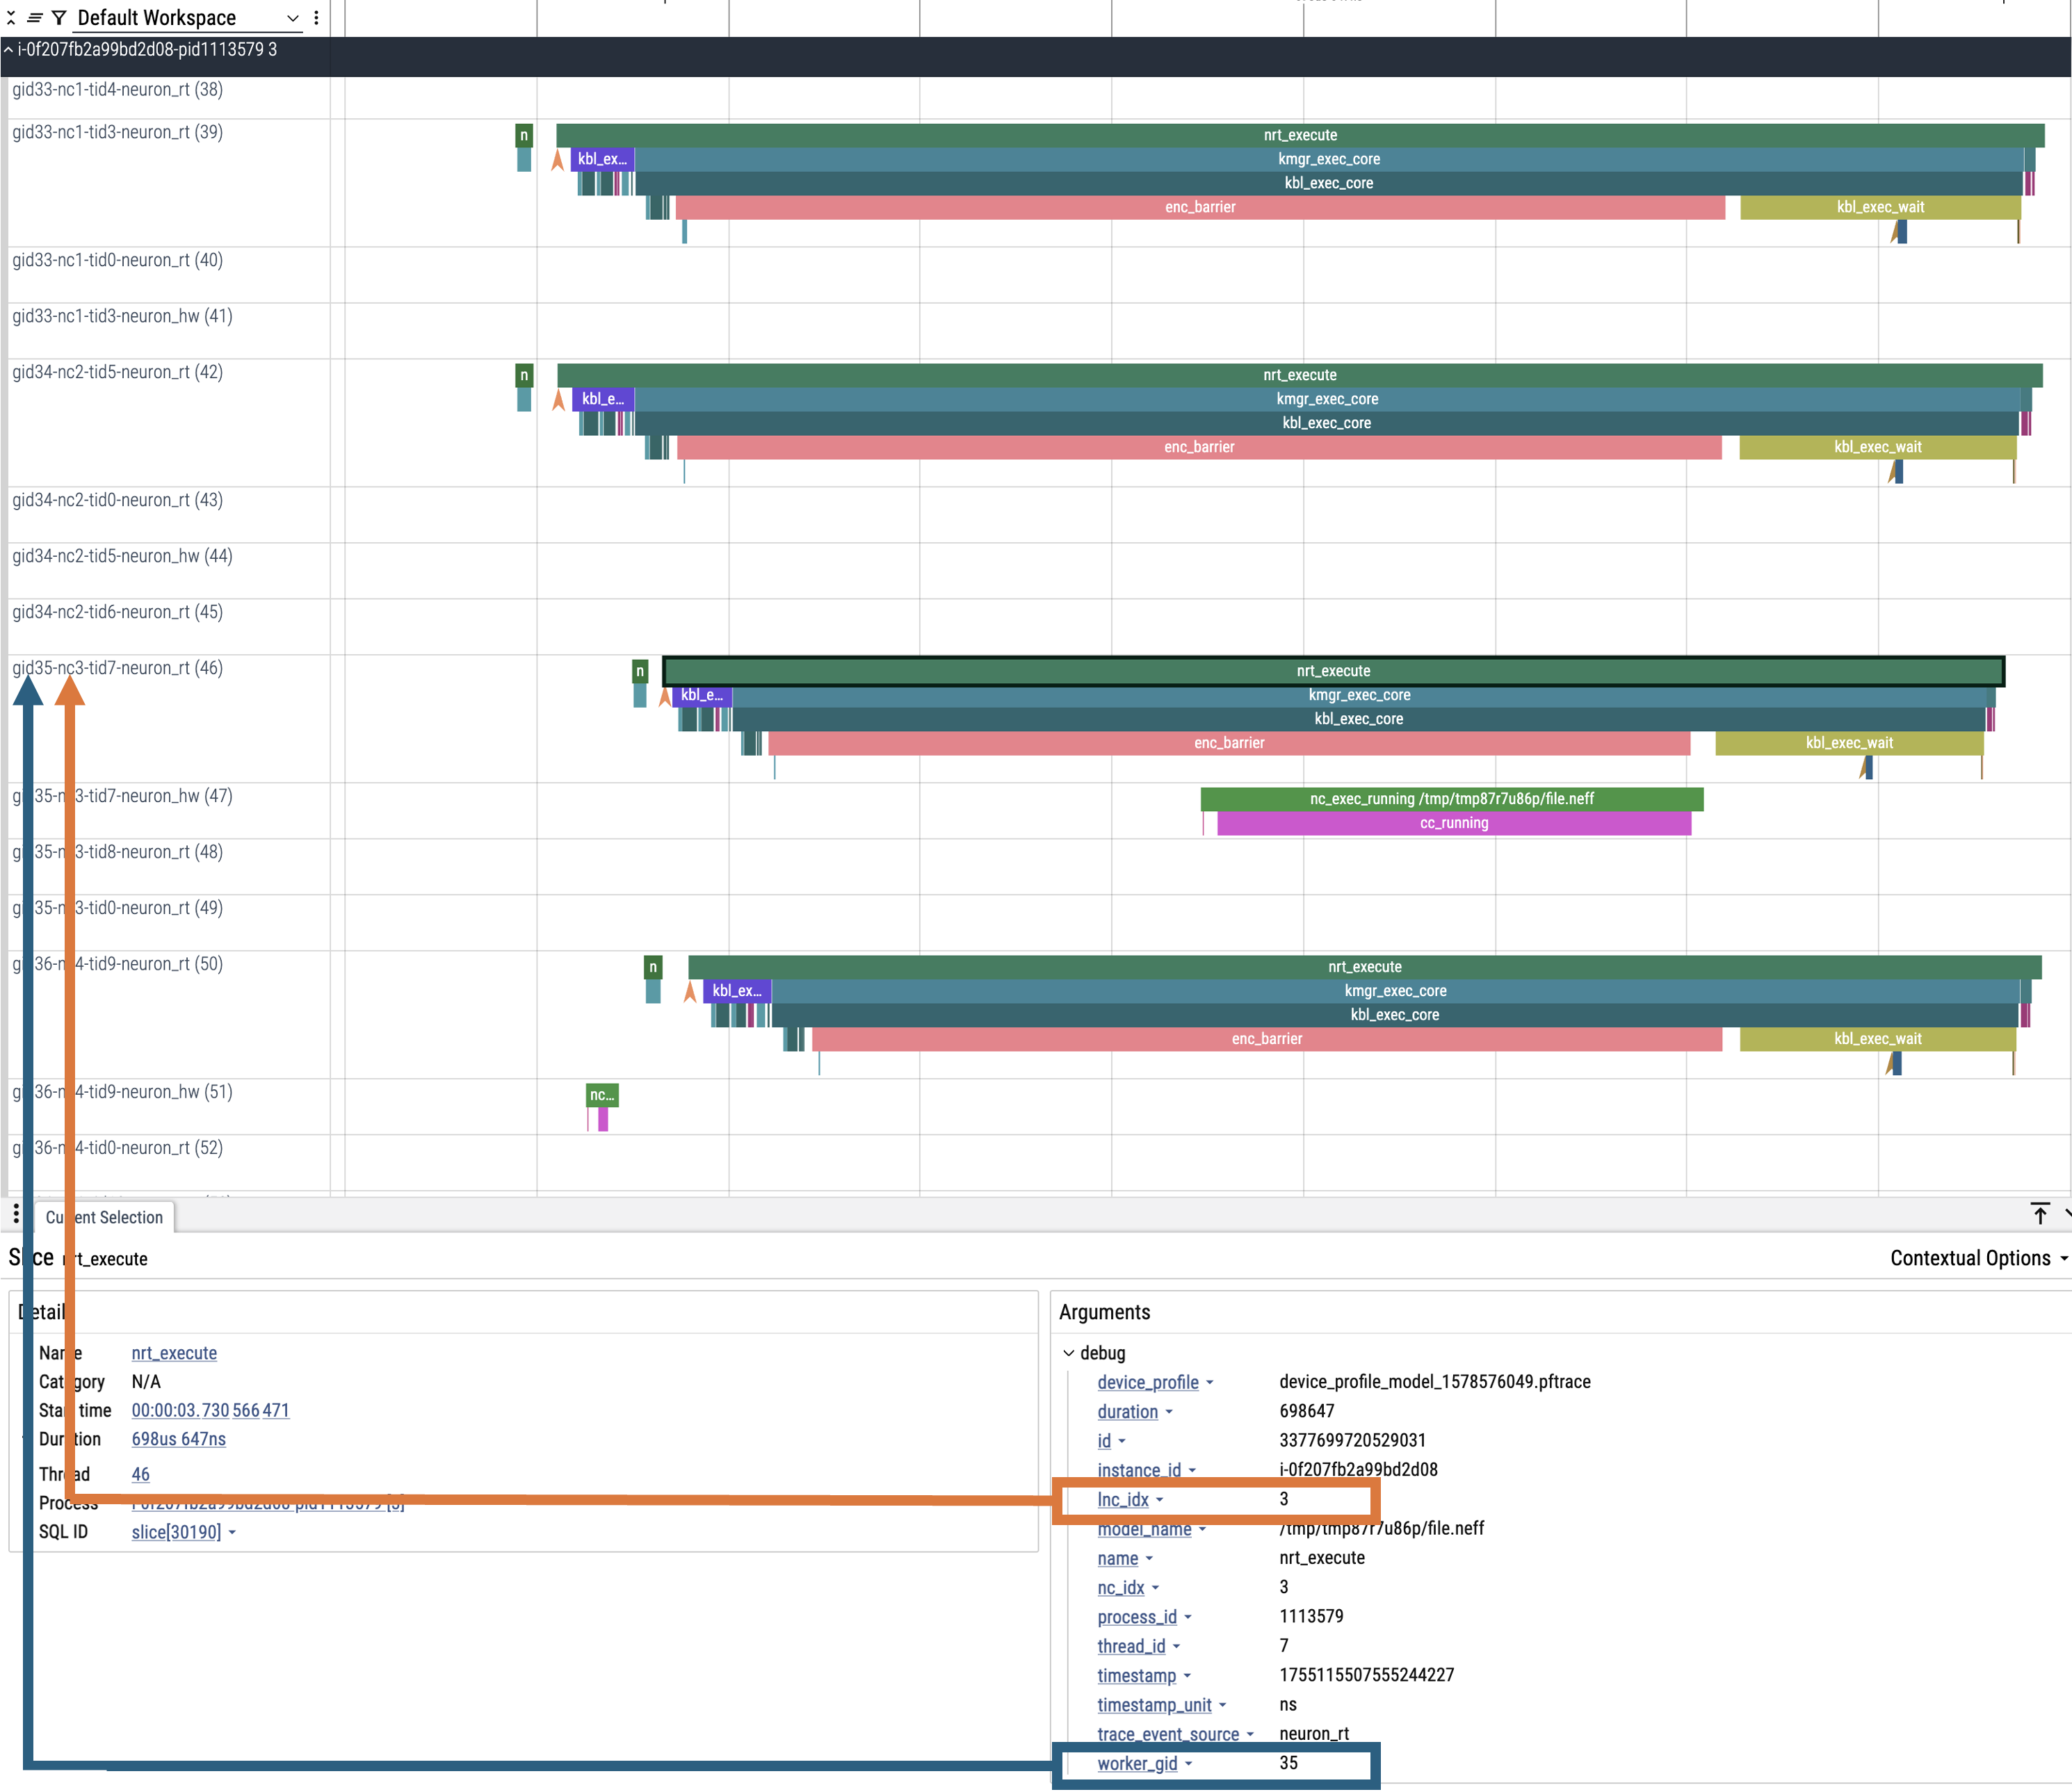The image size is (2072, 1792).
Task: Open the three-dot menu next to Default Workspace
Action: pyautogui.click(x=316, y=17)
